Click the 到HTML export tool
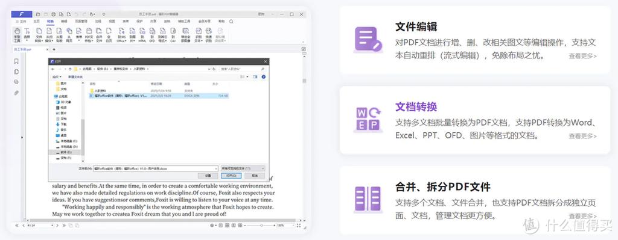 pos(142,35)
